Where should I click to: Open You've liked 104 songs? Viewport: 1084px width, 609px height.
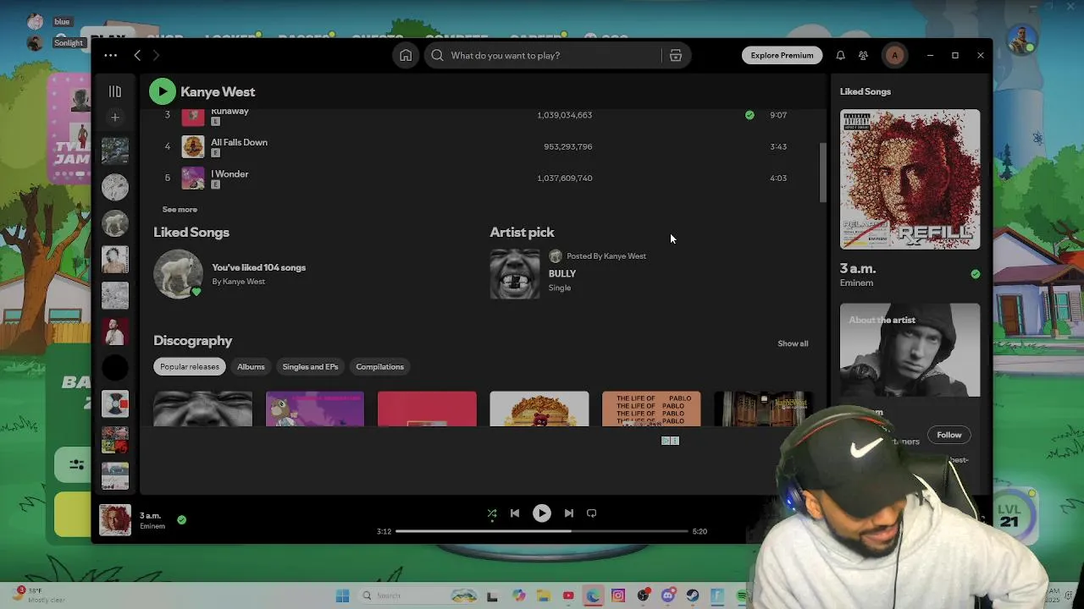(x=258, y=267)
